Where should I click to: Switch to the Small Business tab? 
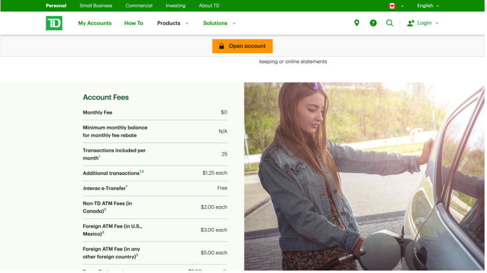(96, 6)
